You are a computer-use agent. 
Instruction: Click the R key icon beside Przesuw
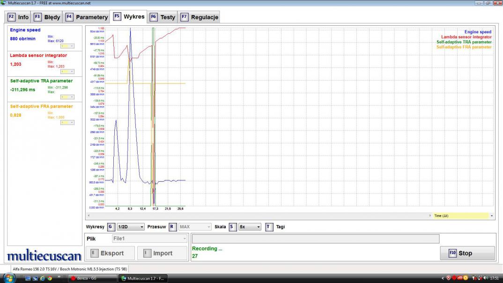(x=173, y=227)
